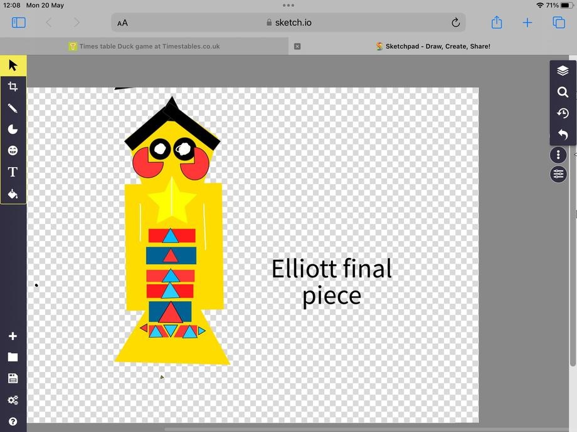Select the Elliott final piece text

332,282
